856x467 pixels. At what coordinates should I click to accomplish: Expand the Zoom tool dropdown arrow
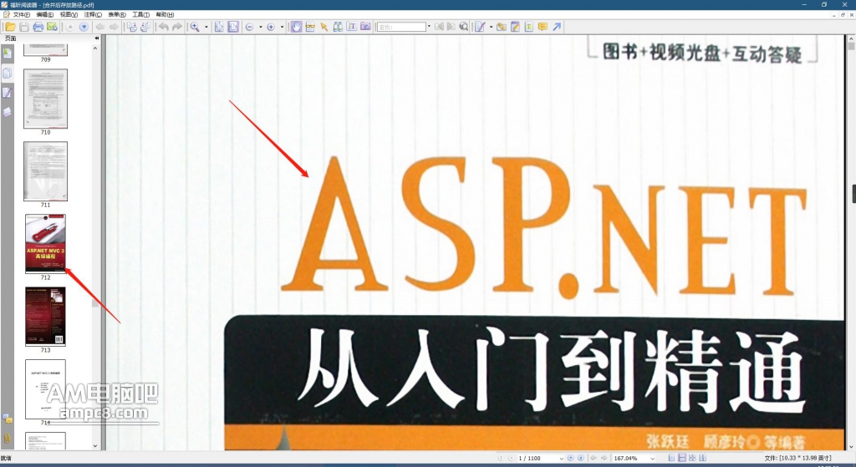pyautogui.click(x=206, y=27)
